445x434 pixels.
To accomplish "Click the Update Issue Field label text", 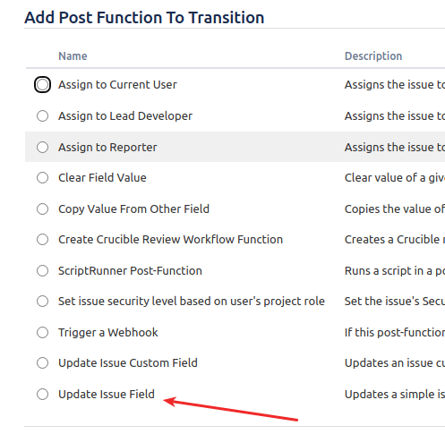I will (107, 395).
